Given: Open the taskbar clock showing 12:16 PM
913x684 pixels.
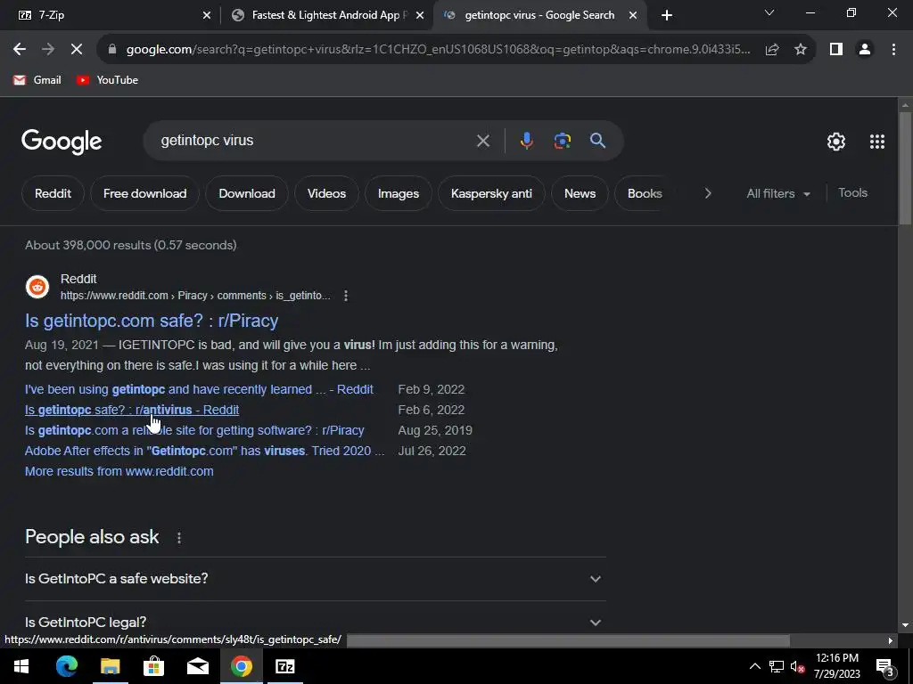Looking at the screenshot, I should [836, 666].
